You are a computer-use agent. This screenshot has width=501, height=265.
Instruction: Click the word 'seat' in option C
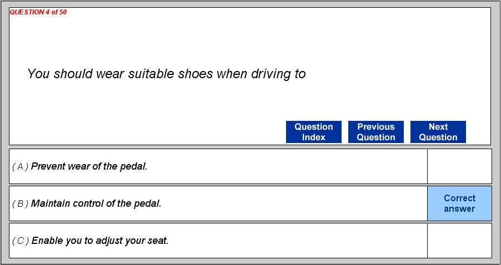pos(158,241)
